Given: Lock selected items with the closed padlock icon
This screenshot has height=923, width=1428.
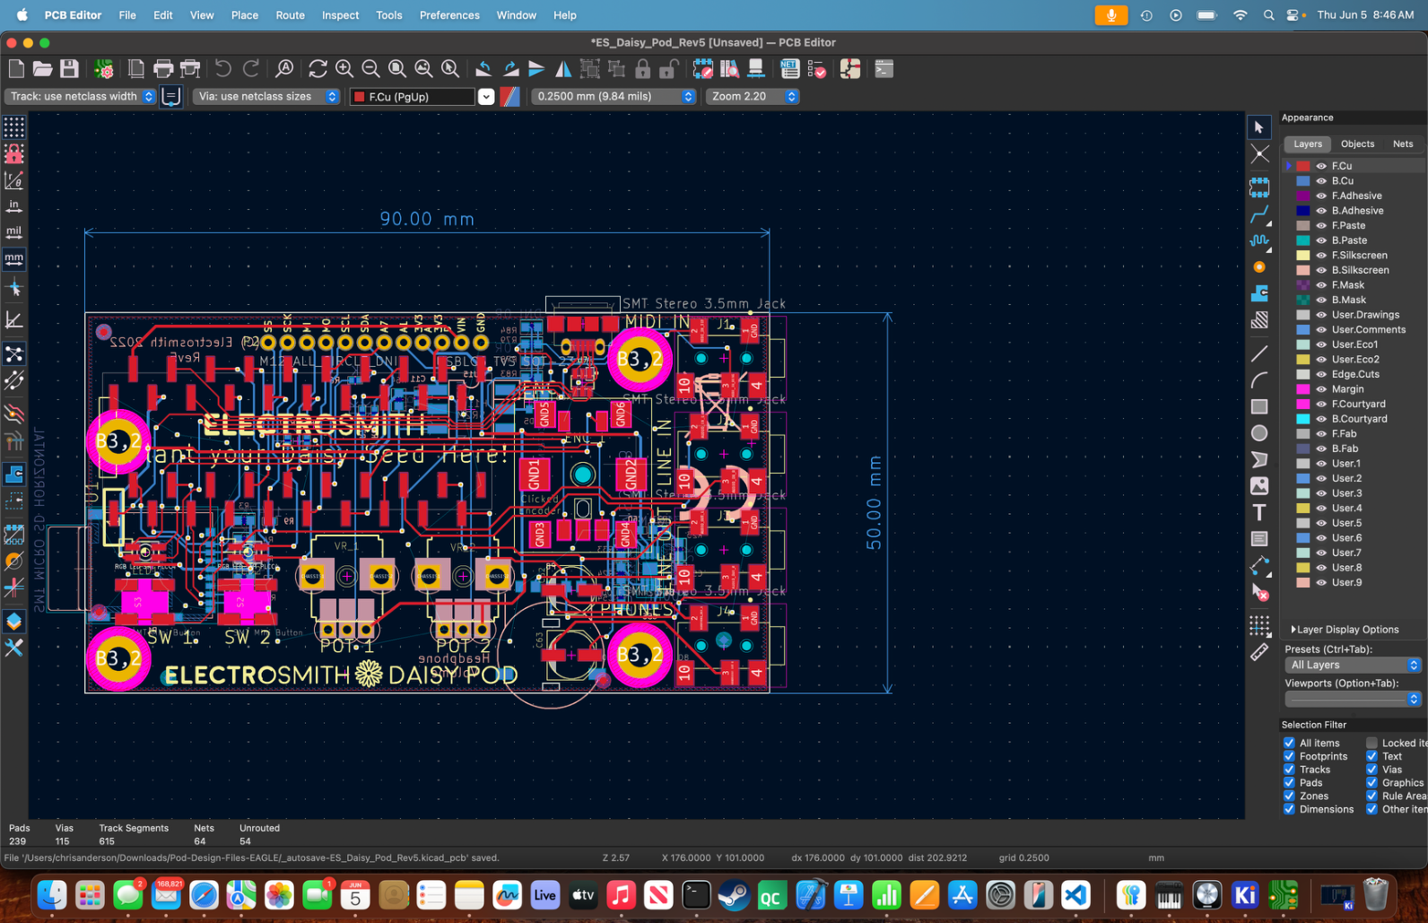Looking at the screenshot, I should coord(642,69).
